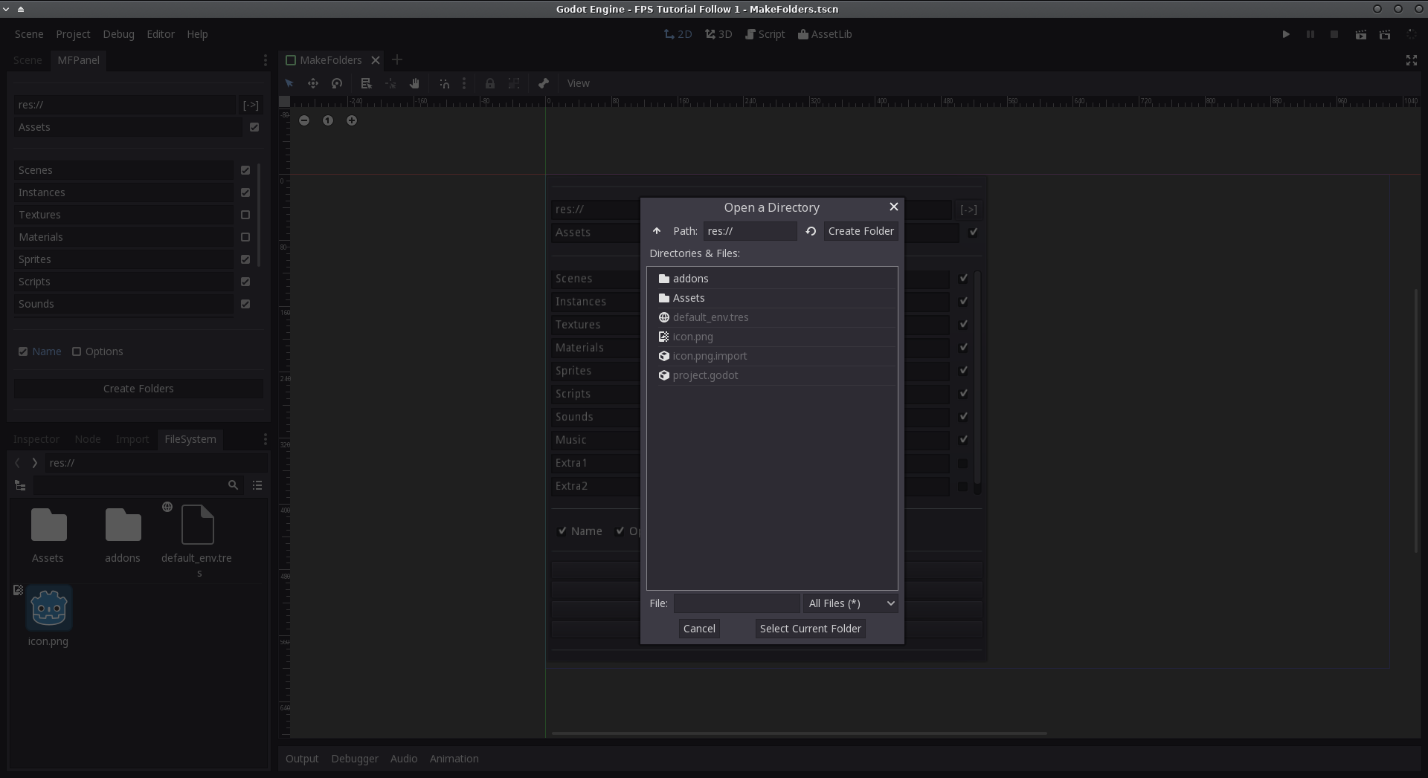
Task: Select the list select tool
Action: click(x=366, y=83)
